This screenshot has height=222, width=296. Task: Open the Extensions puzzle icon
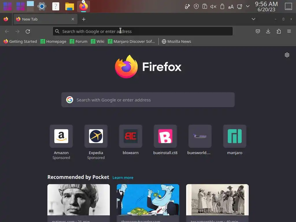pos(279,31)
